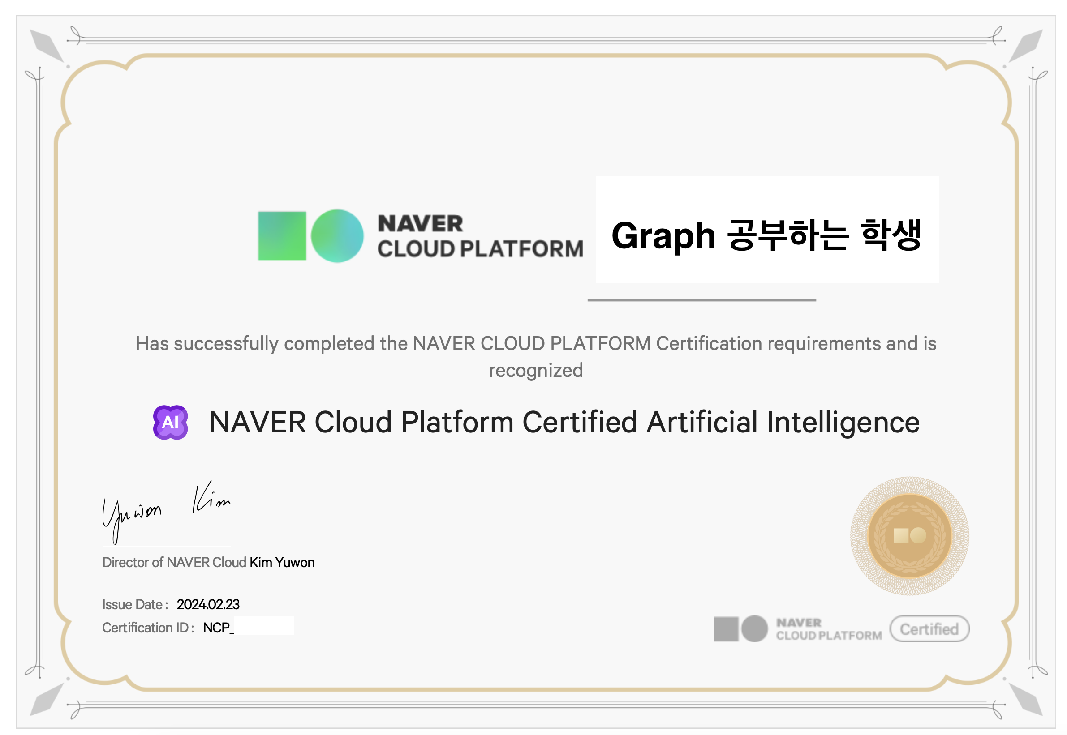Click the large black redacted name box

pos(766,229)
